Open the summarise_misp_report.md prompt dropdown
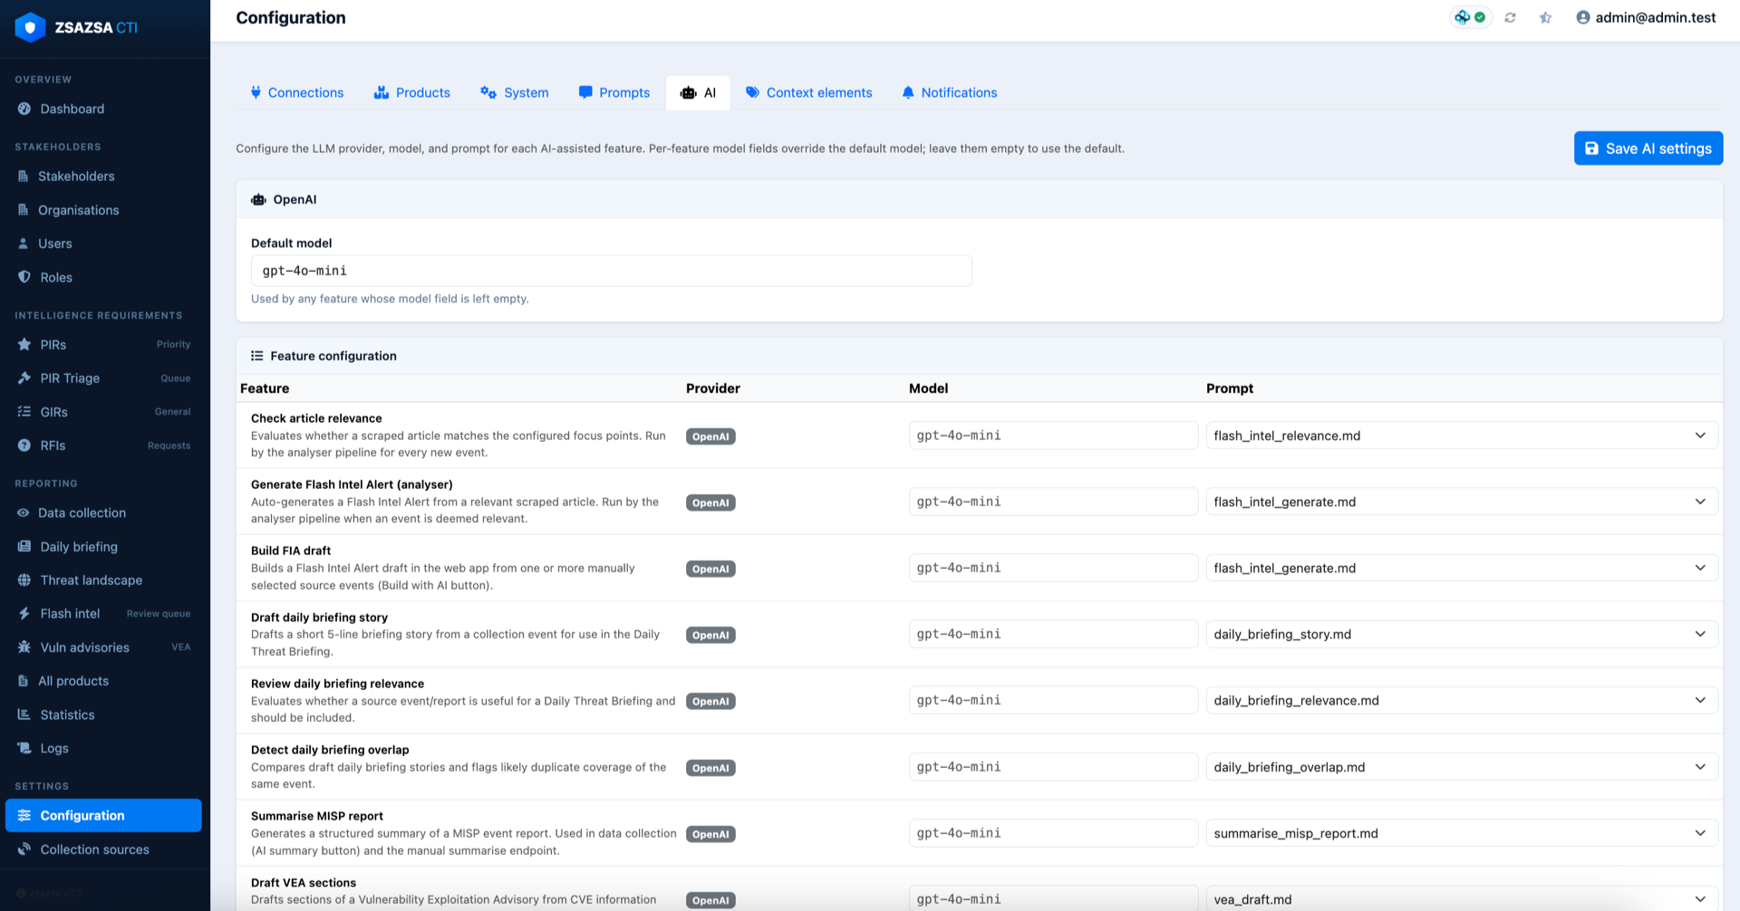 (x=1462, y=833)
